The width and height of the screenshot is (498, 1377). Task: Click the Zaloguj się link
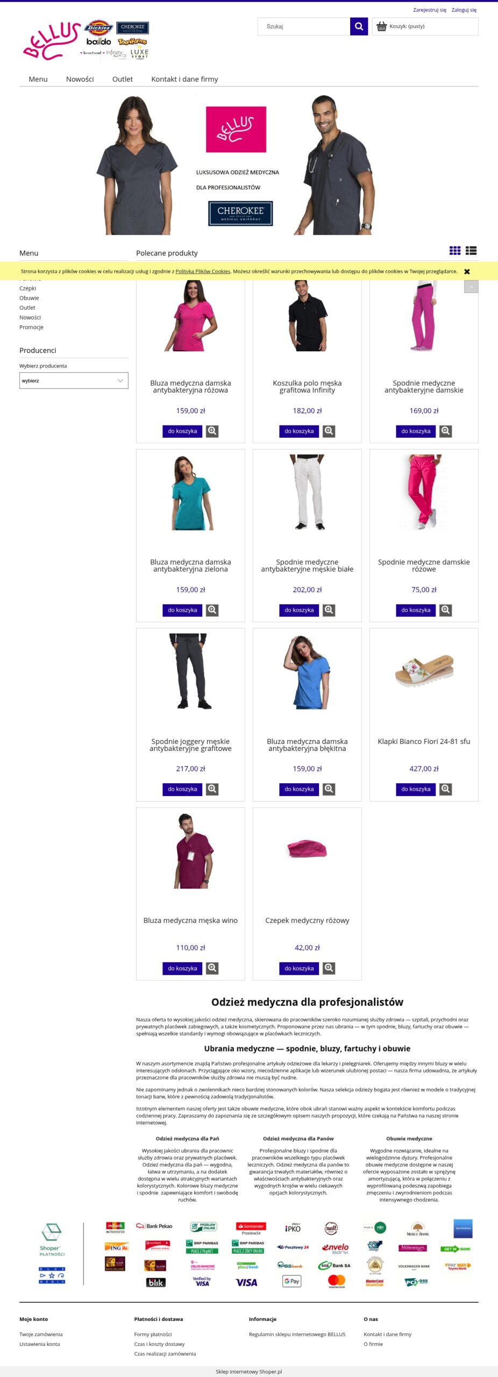[464, 10]
